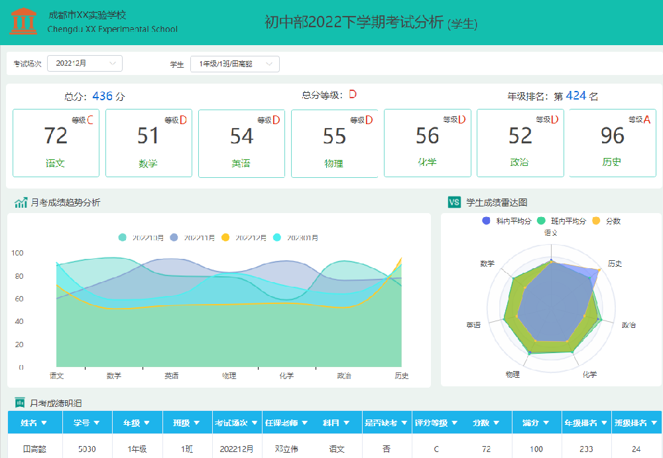The height and width of the screenshot is (458, 663).
Task: Click the 总分等级 D grade label
Action: (x=353, y=94)
